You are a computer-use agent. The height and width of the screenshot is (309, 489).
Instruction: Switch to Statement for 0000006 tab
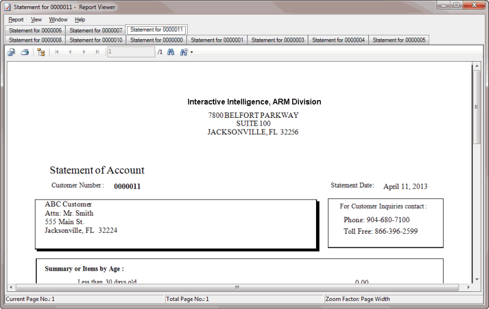[35, 30]
